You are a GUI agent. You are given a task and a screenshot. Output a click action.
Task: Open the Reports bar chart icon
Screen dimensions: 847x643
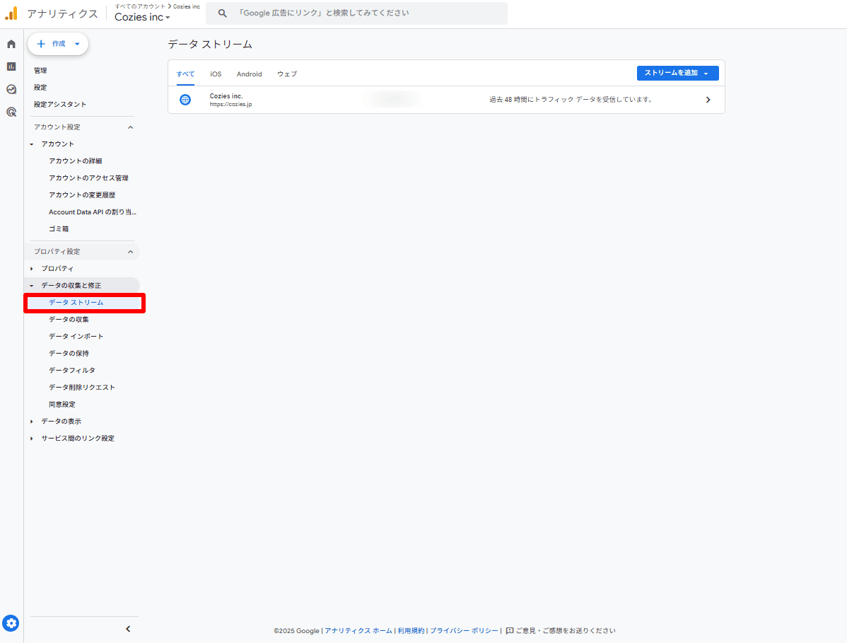[x=11, y=66]
